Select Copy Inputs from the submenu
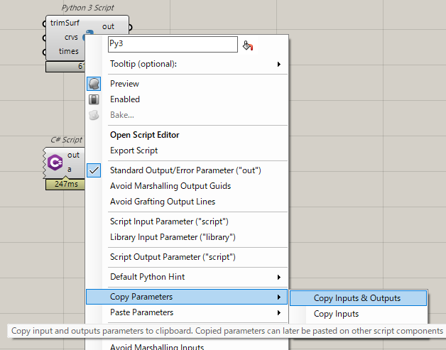Viewport: 446px width, 350px height. (x=336, y=314)
